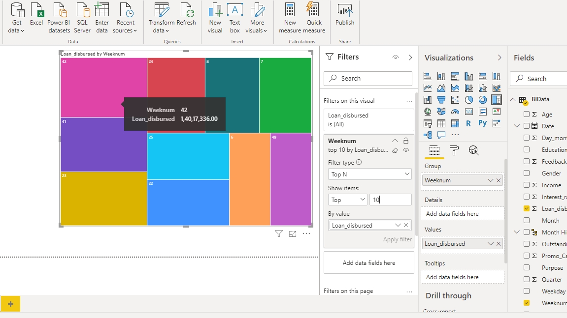
Task: Add a new page with plus button
Action: [10, 304]
